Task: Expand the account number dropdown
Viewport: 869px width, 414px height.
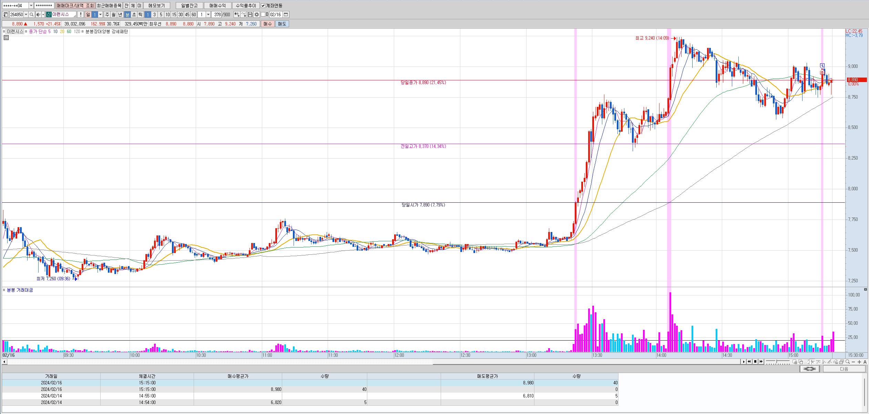Action: click(x=31, y=6)
